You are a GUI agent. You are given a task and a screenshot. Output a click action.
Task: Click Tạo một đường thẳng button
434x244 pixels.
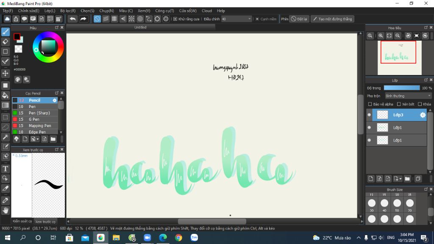tap(332, 19)
